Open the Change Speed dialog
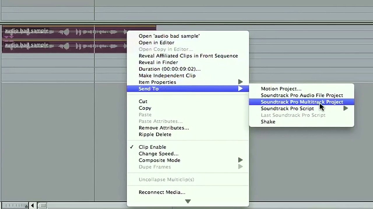The width and height of the screenshot is (373, 209). [188, 154]
